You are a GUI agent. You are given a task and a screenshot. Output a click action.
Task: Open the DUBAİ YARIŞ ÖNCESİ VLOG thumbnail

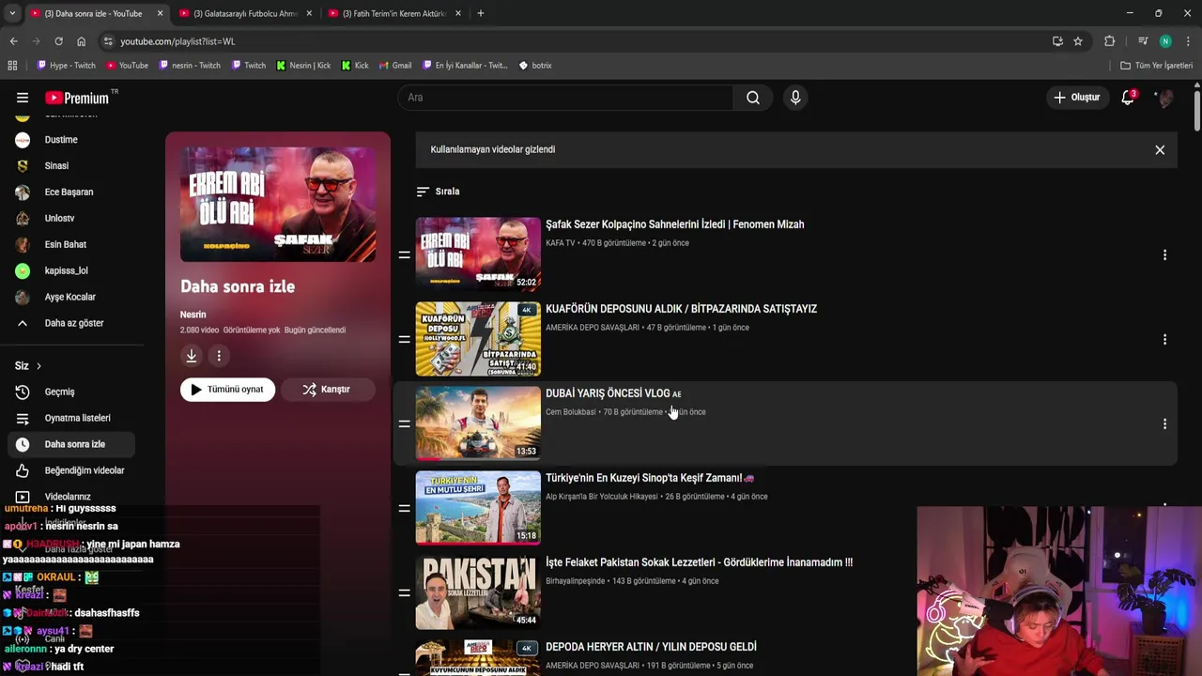[478, 423]
